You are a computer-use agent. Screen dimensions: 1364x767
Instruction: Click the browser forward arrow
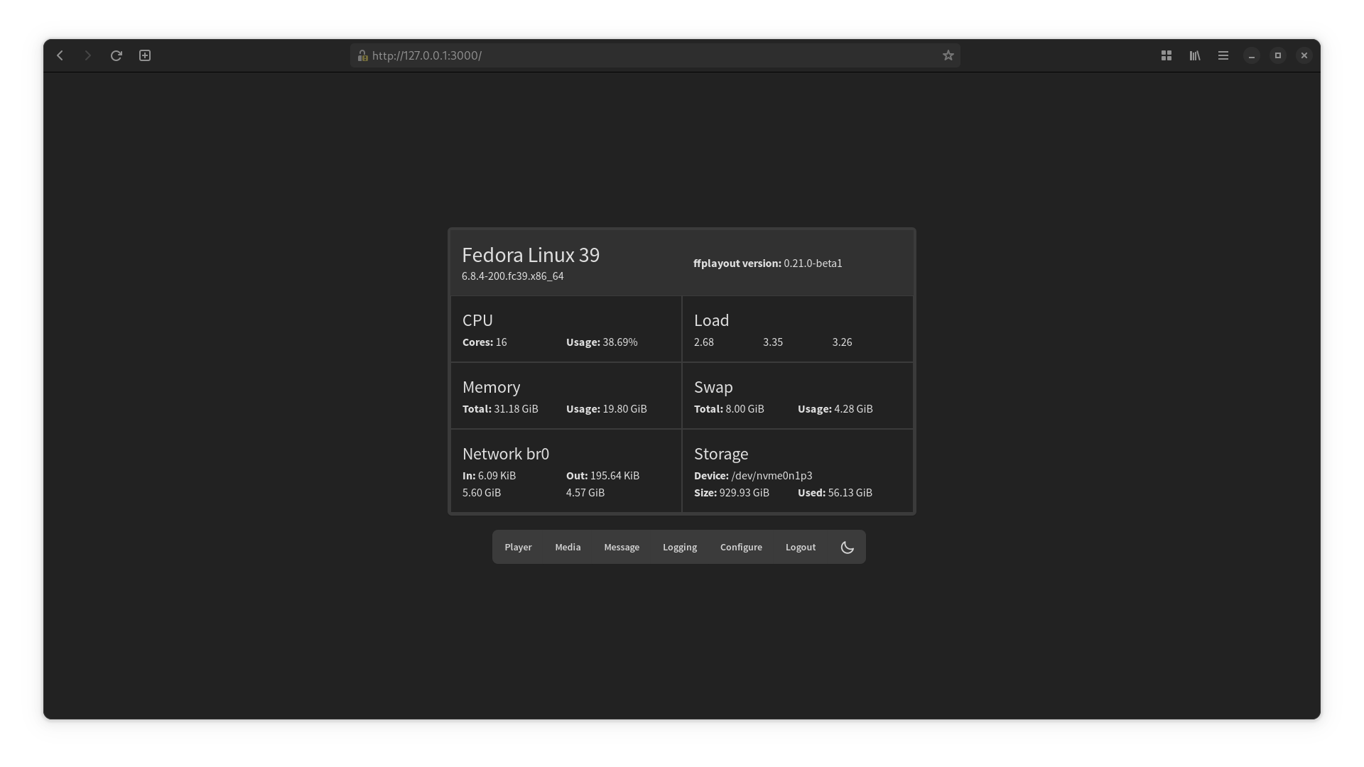(88, 55)
